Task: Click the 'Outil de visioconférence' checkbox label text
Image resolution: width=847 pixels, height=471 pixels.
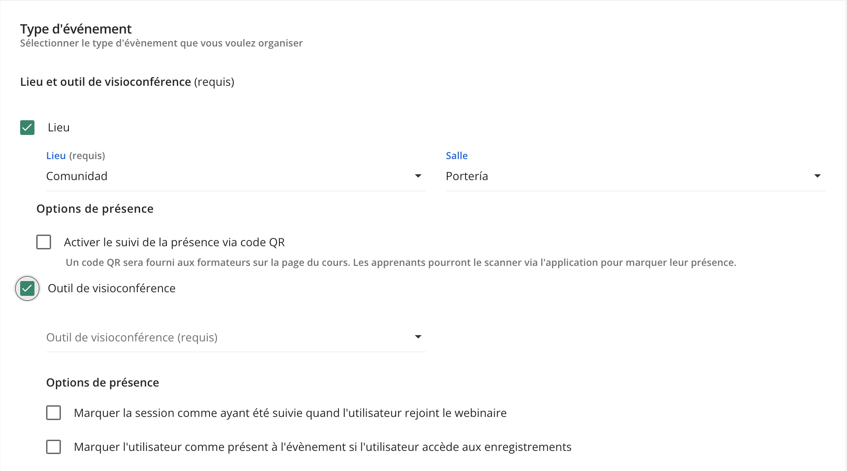Action: click(111, 289)
